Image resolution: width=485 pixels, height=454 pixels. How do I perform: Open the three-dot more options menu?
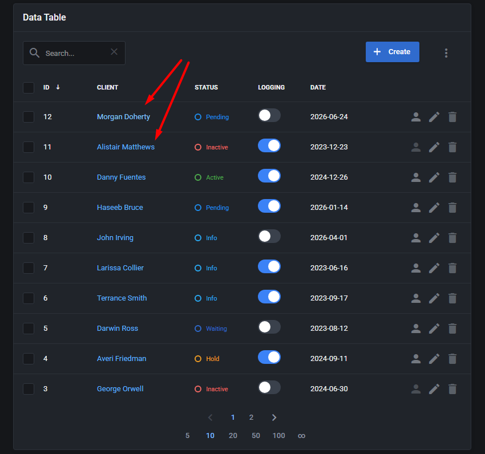coord(446,53)
